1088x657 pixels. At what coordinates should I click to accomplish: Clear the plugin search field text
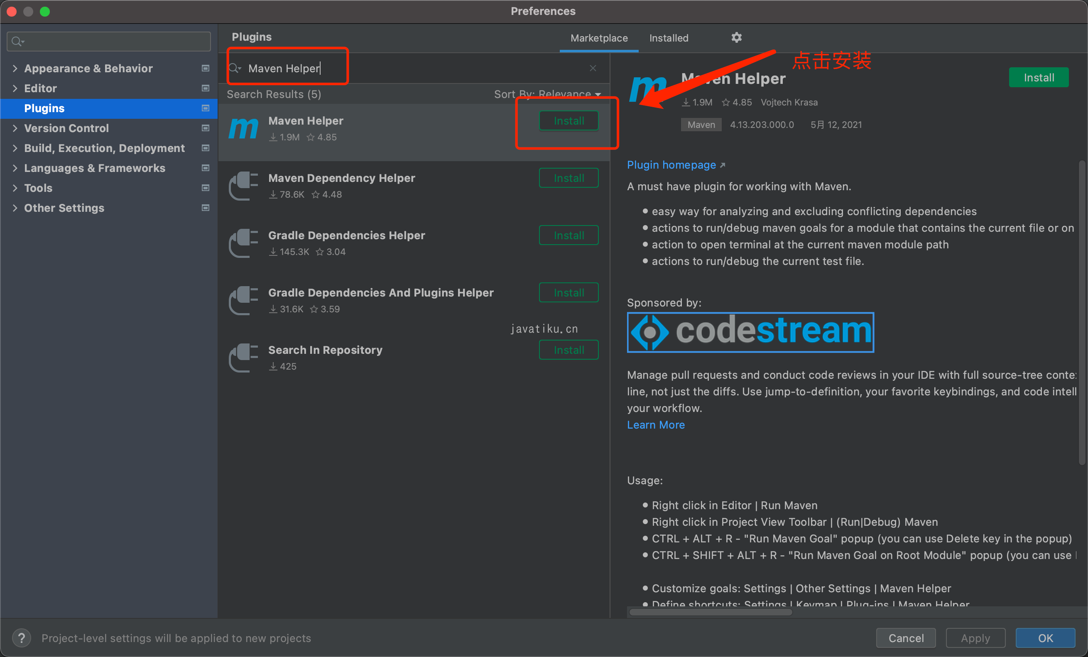coord(593,68)
